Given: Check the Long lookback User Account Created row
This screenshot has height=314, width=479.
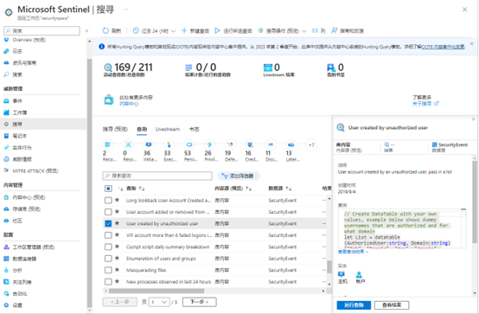Looking at the screenshot, I should tap(108, 201).
